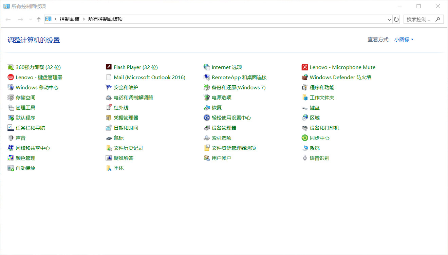Screen dimensions: 448x255
Task: Open the Windows 移动中心 icon
Action: (11, 87)
